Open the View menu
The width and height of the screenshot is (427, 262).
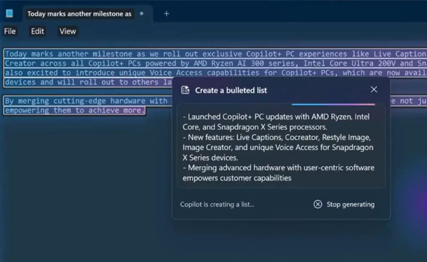pyautogui.click(x=68, y=31)
